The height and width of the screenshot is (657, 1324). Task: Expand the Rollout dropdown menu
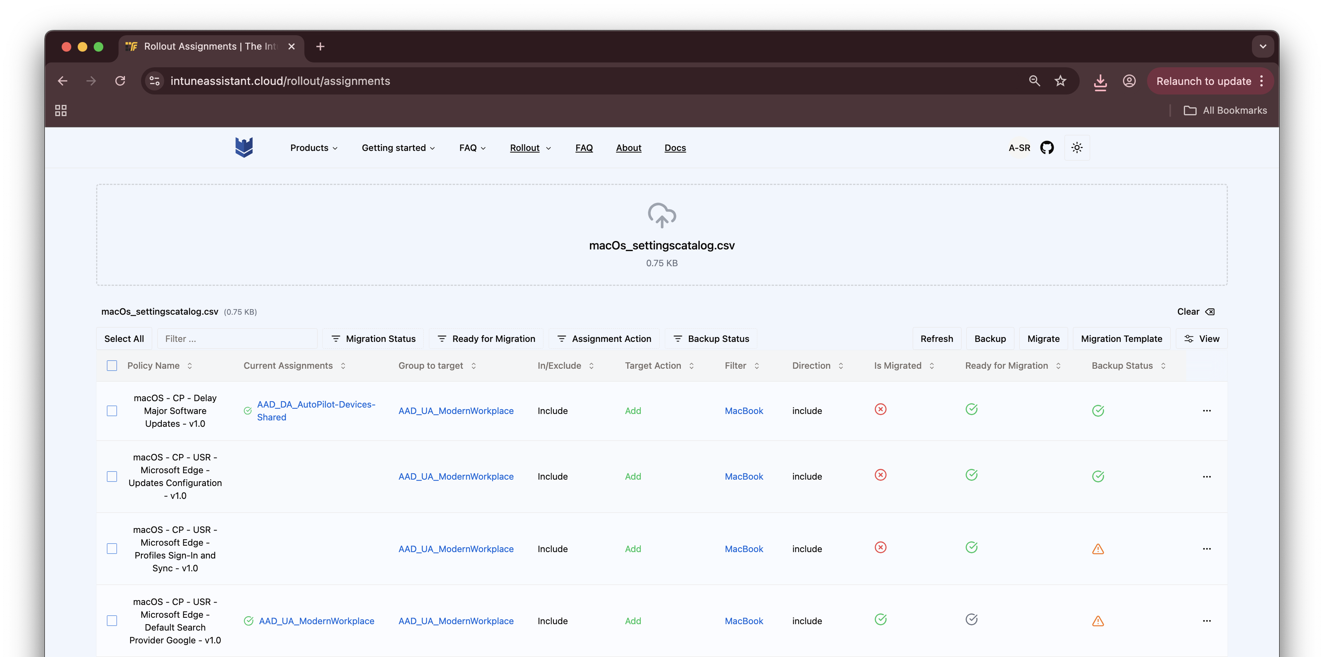pos(530,148)
